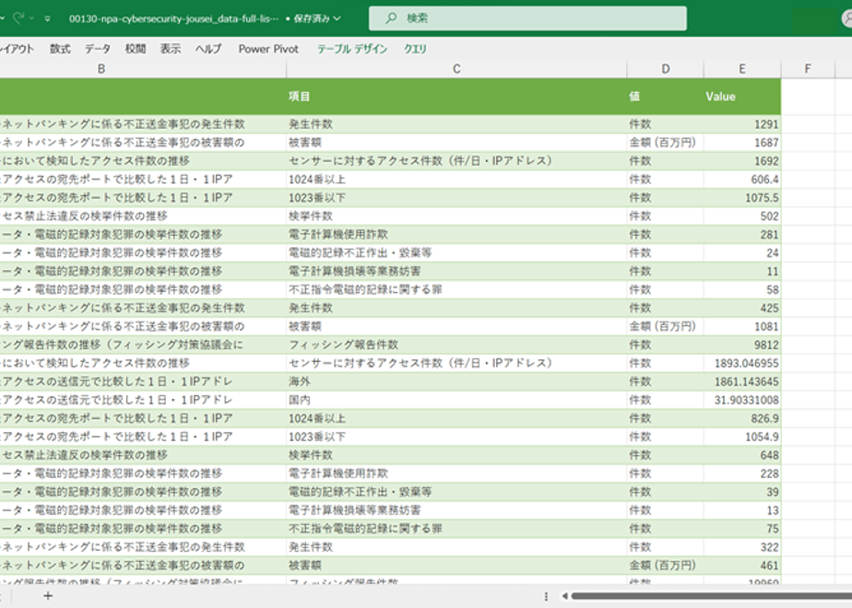The width and height of the screenshot is (852, 608).
Task: Click the redo arrow icon in title bar
Action: point(19,18)
